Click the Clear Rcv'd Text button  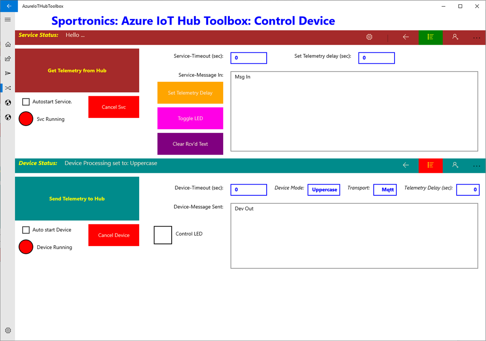click(190, 144)
